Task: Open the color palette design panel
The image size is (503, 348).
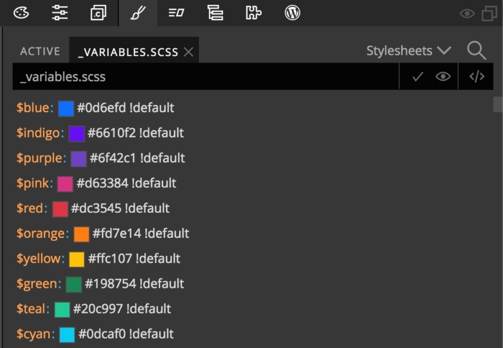Action: [x=21, y=13]
